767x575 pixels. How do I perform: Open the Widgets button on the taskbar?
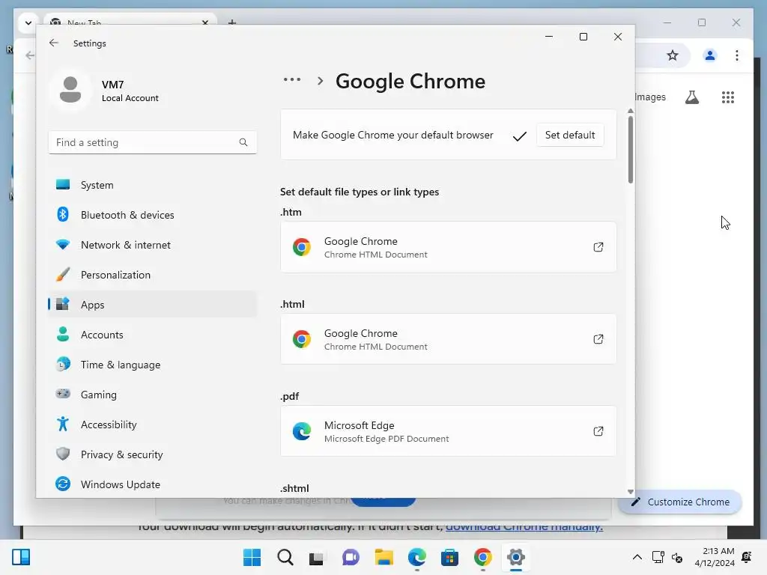(x=21, y=557)
